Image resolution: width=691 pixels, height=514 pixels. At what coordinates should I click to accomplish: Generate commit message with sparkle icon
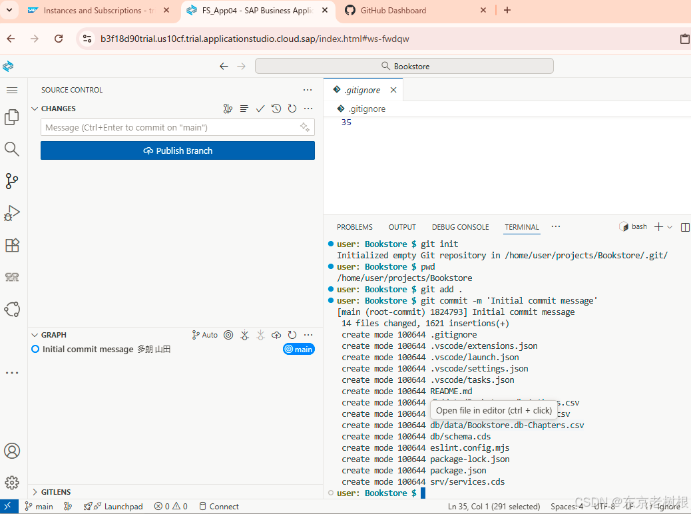pos(304,127)
